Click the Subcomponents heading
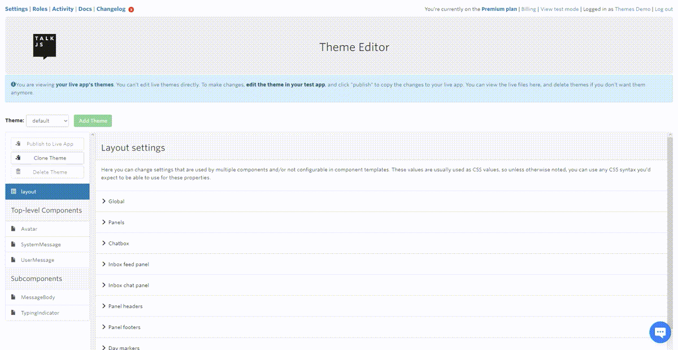This screenshot has width=678, height=350. [x=37, y=278]
